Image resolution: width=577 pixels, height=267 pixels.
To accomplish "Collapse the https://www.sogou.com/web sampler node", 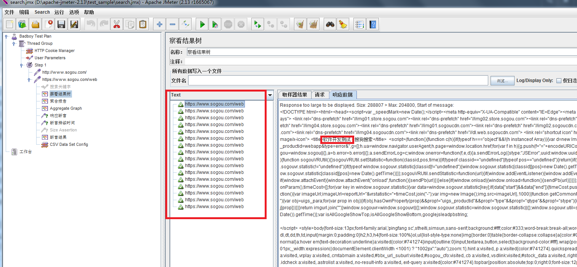I will tap(29, 80).
